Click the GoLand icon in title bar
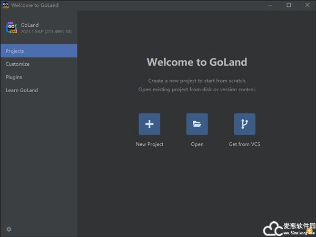 5,5
